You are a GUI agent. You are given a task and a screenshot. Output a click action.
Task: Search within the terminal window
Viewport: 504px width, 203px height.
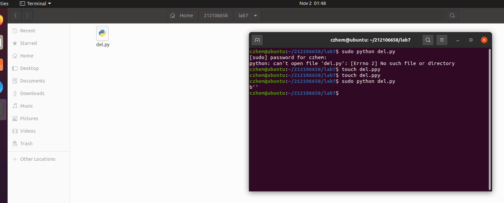pos(428,40)
